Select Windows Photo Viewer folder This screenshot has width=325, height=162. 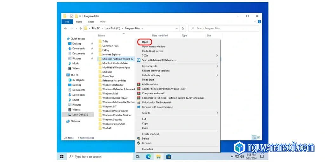coord(115,111)
